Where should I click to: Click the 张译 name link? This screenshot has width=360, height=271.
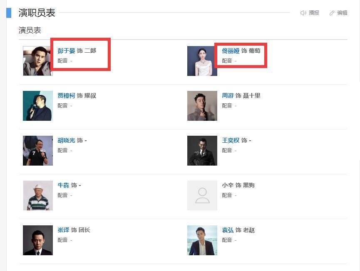click(63, 230)
